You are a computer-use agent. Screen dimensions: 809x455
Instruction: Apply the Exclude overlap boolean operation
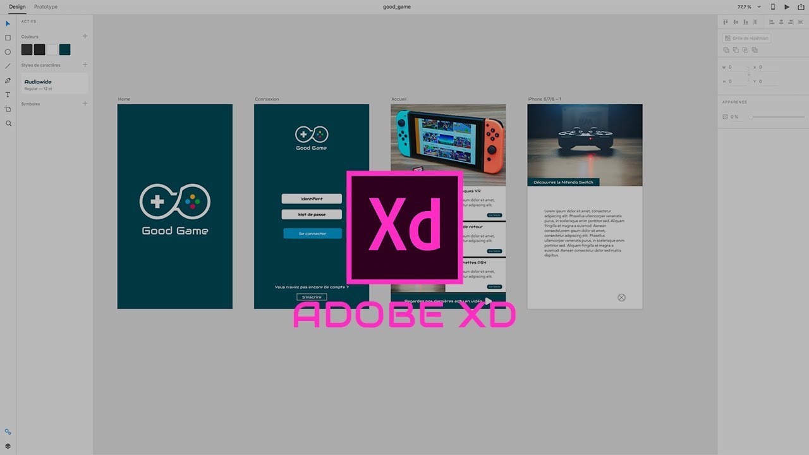pyautogui.click(x=755, y=50)
